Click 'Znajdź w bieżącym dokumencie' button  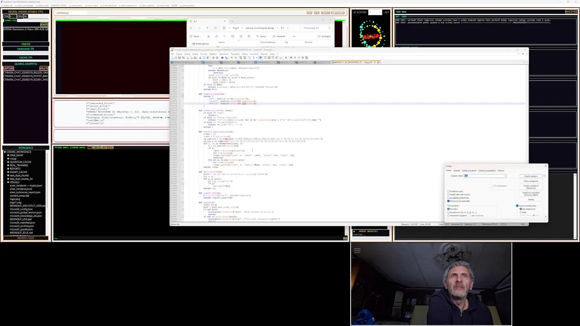(x=531, y=187)
